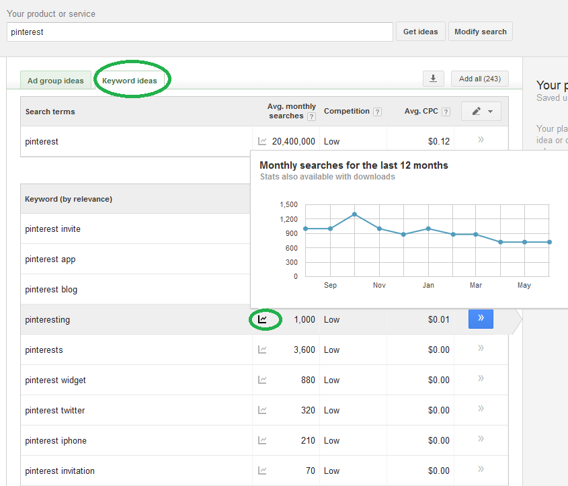Screen dimensions: 568x486
Task: Select the pinterest blog keyword
Action: point(51,289)
